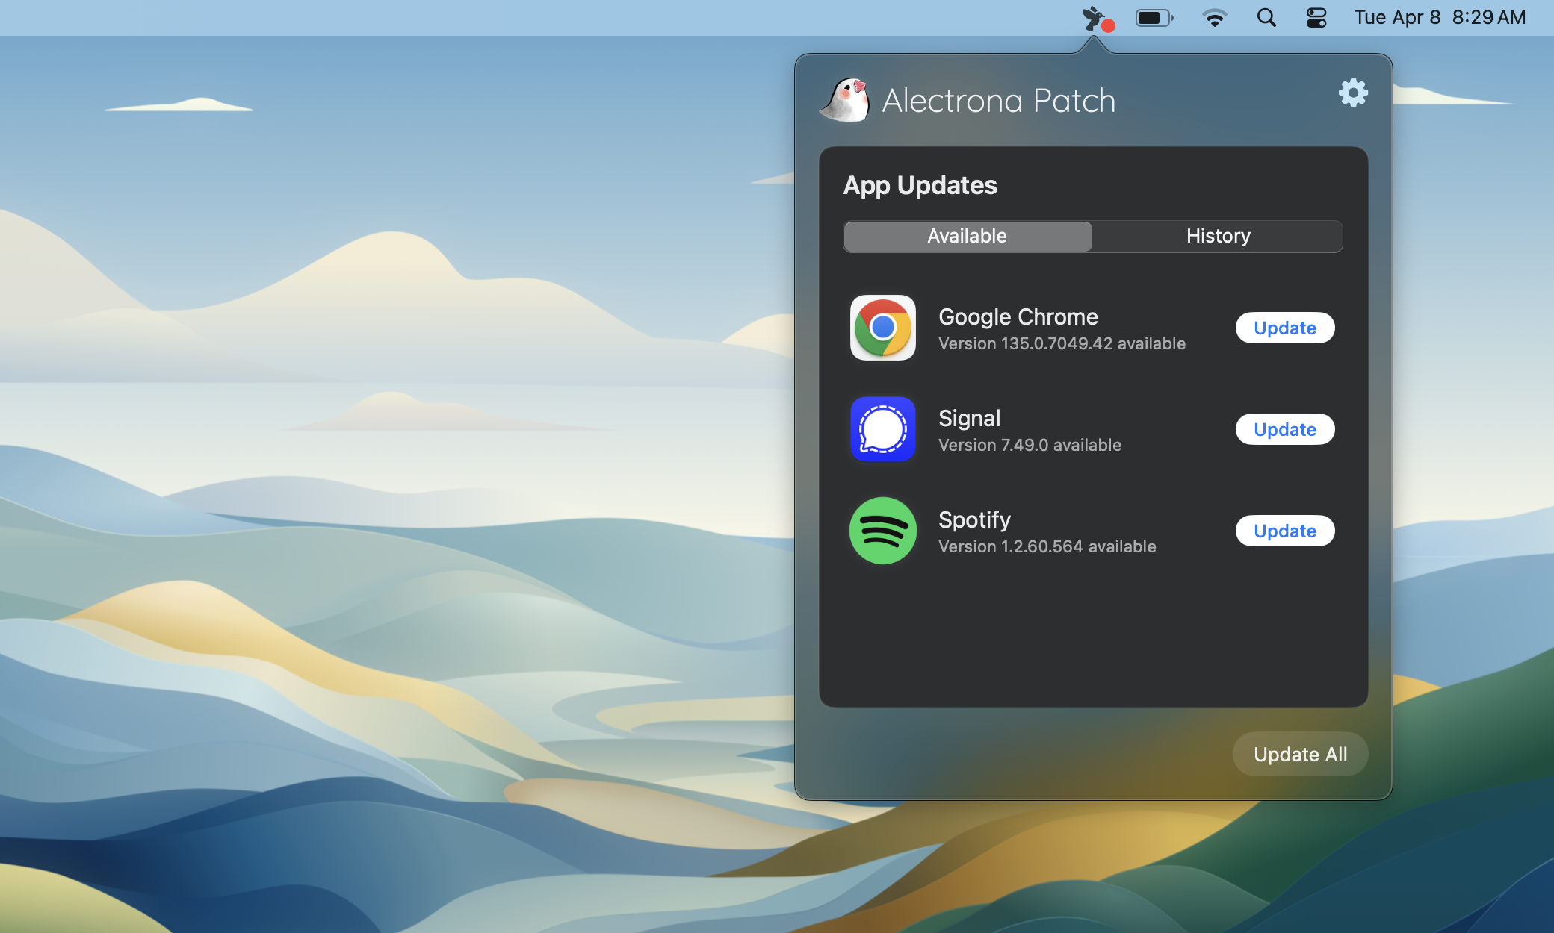This screenshot has height=933, width=1554.
Task: Click the Spotify app icon
Action: [882, 530]
